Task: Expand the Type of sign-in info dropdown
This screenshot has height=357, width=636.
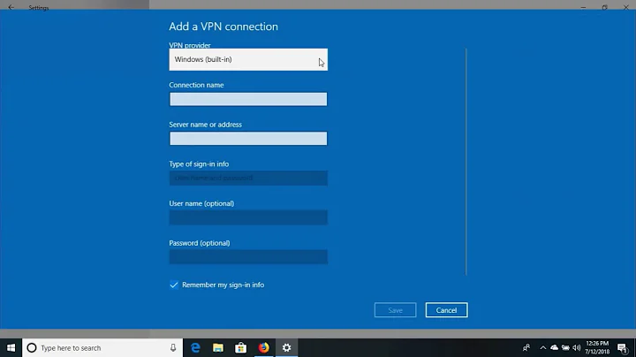Action: 248,178
